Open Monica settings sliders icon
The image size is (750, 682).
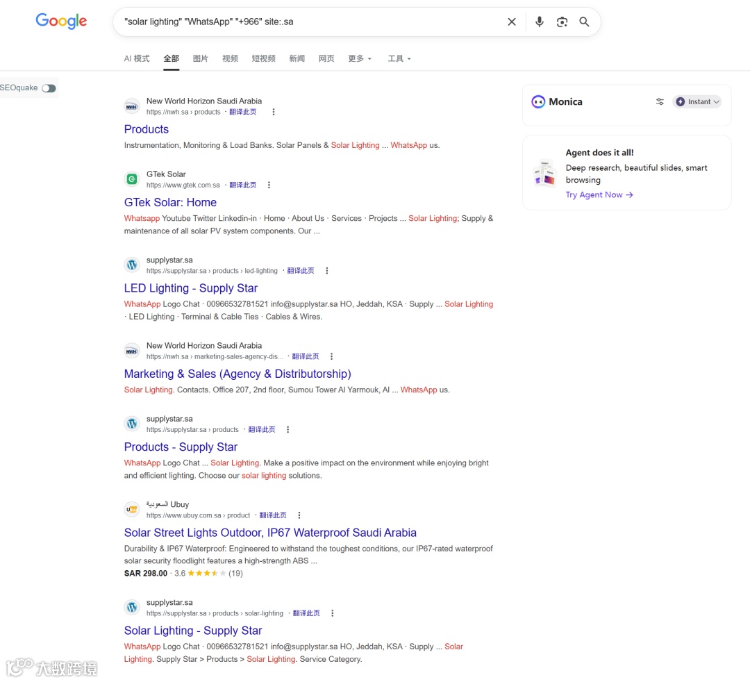coord(660,101)
